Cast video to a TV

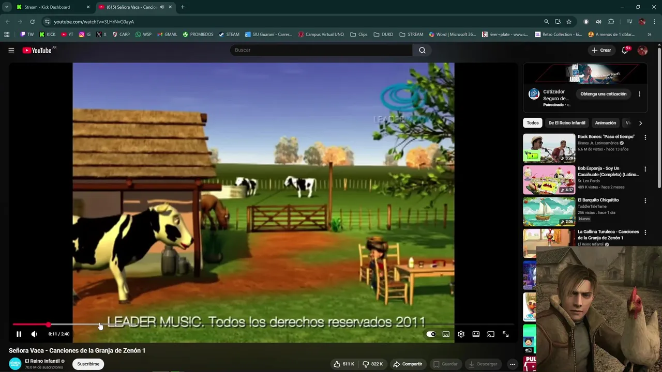pos(491,334)
